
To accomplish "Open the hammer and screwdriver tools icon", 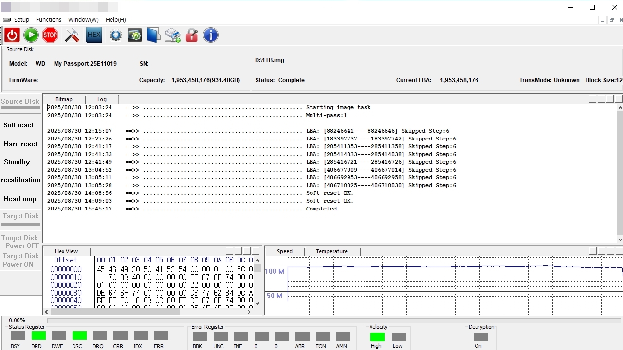I will (x=72, y=35).
